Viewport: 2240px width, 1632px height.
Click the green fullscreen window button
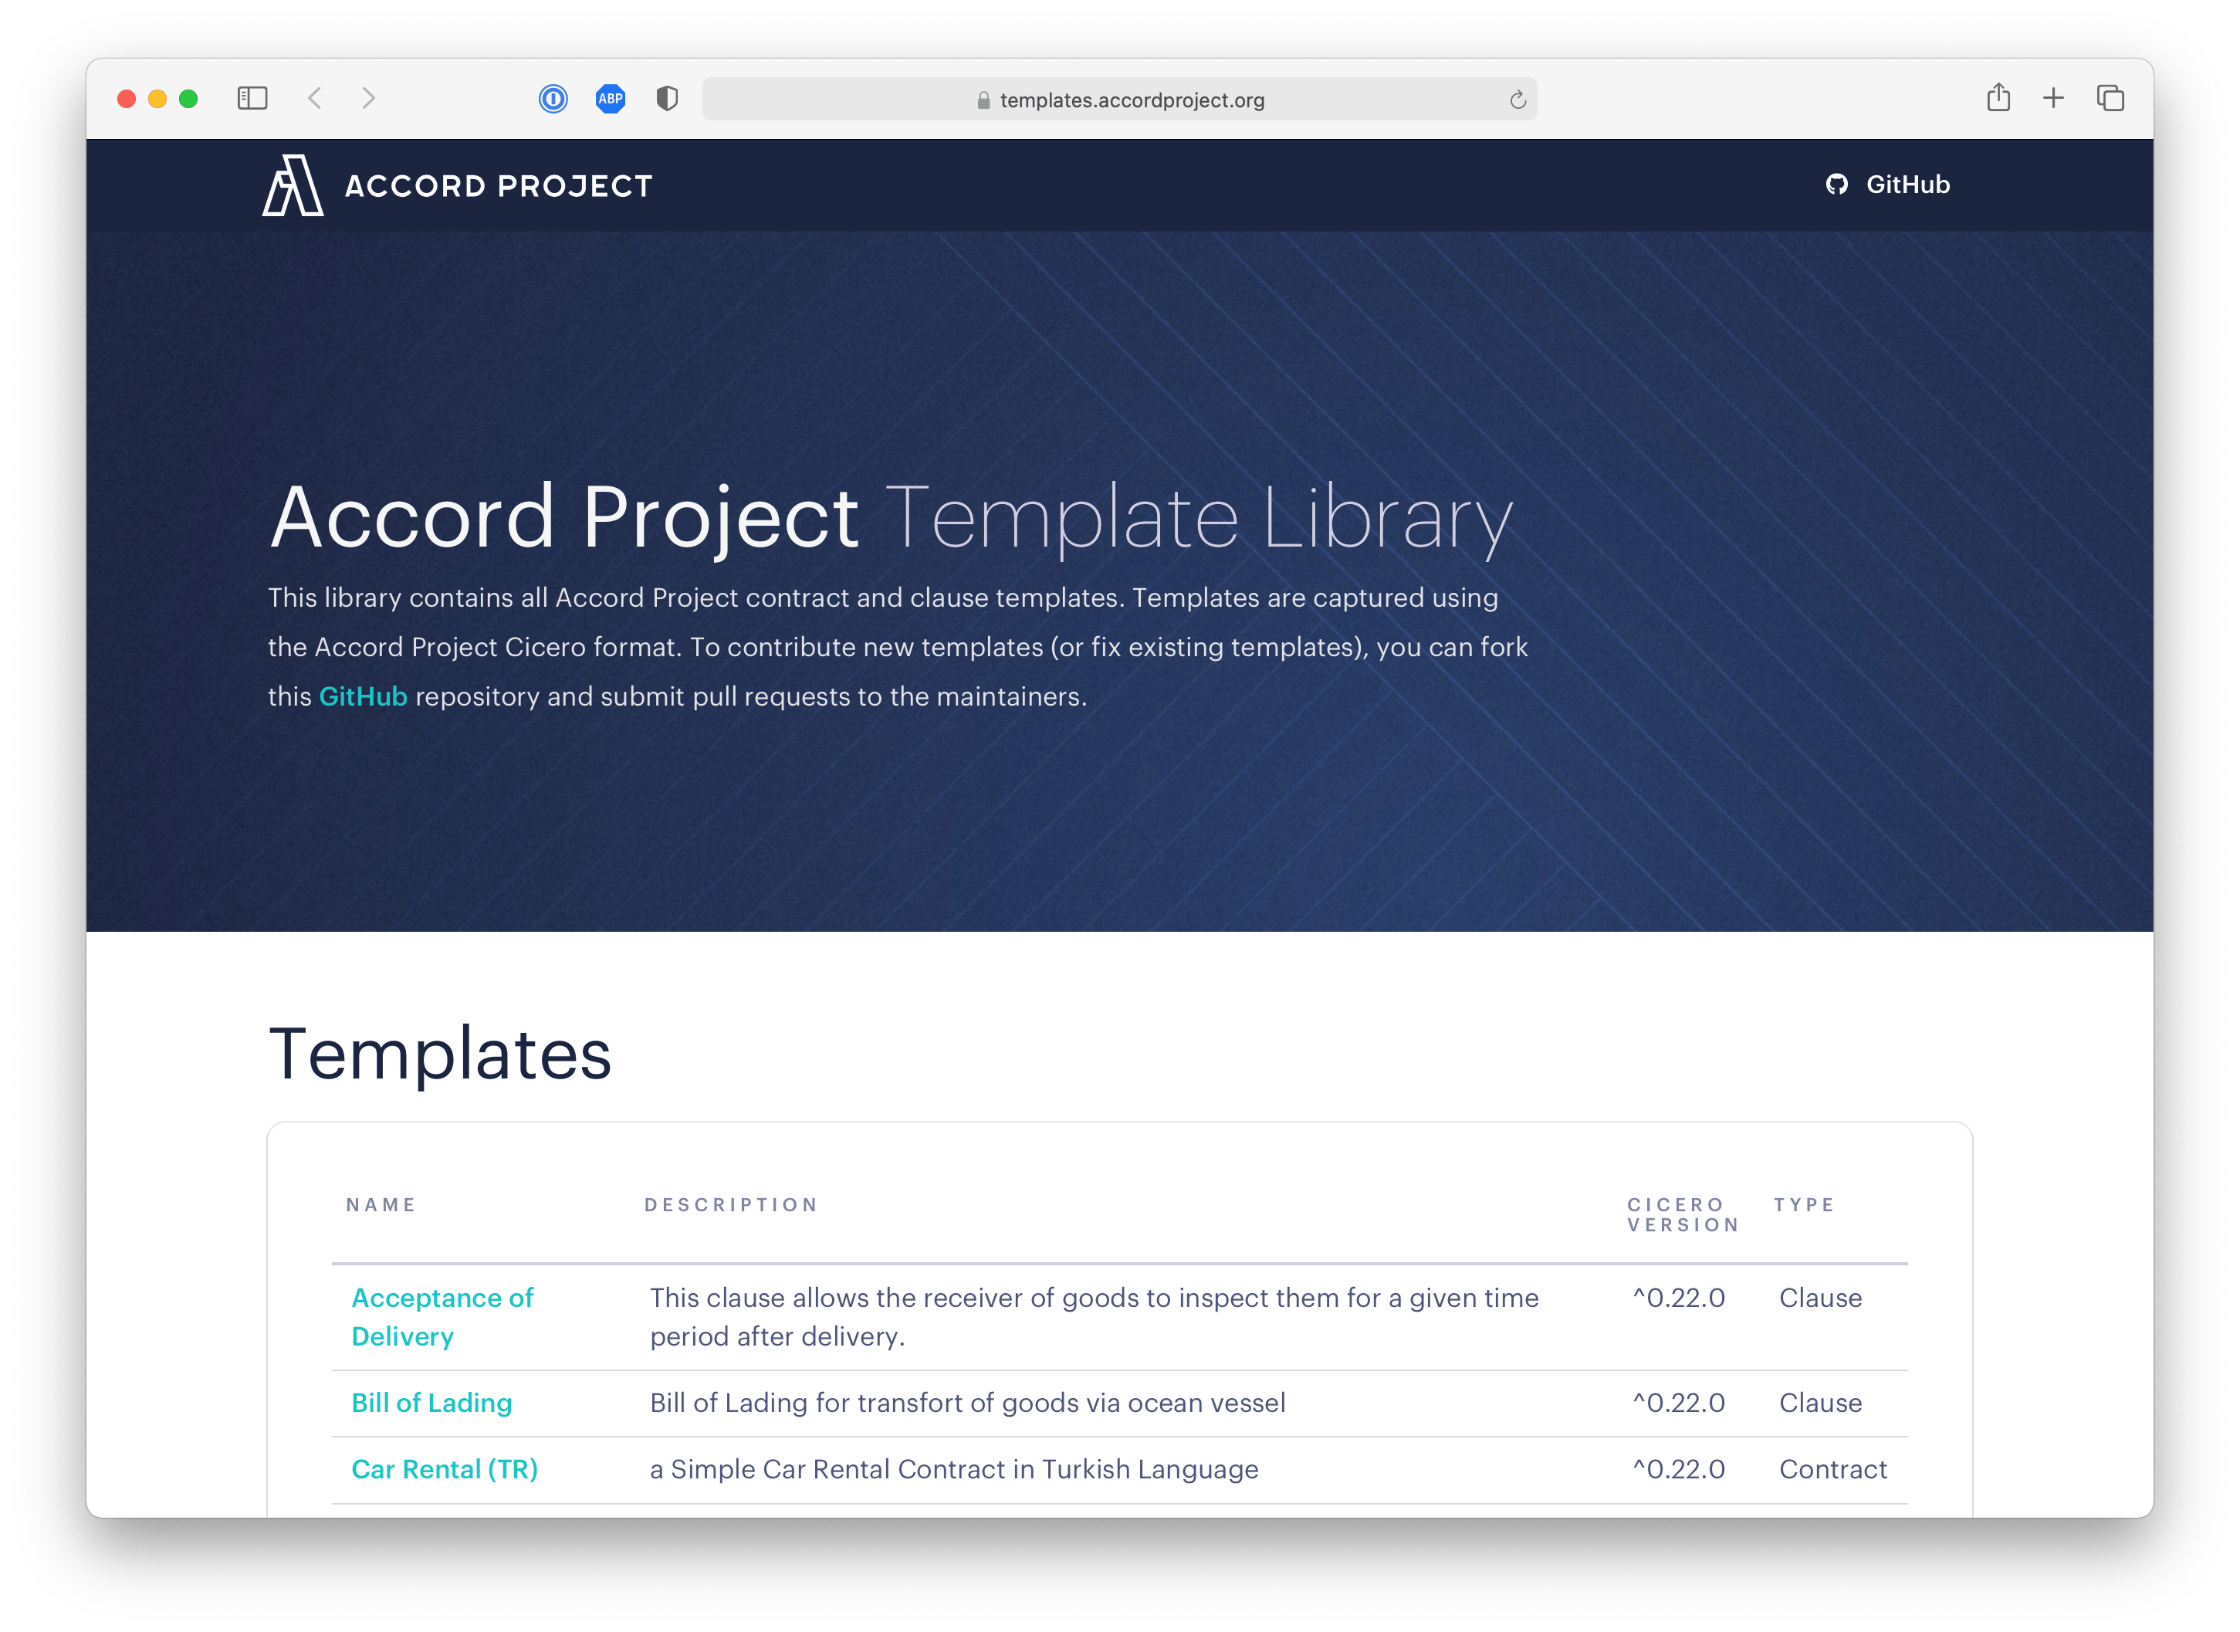pyautogui.click(x=188, y=99)
